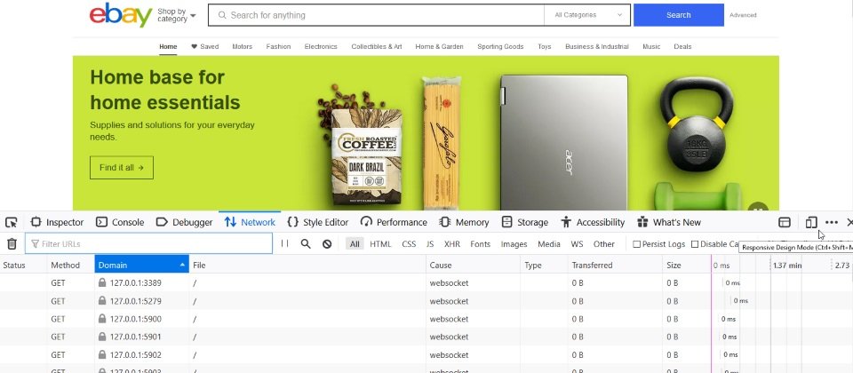Viewport: 853px width, 373px height.
Task: Click the banner pause button
Action: 758,208
